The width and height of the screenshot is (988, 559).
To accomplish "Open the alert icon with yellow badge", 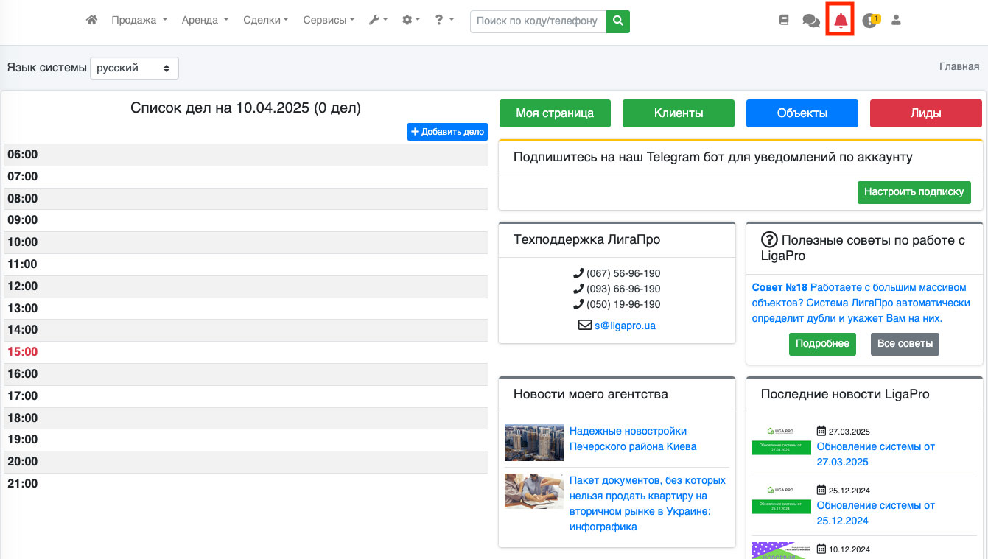I will 870,21.
